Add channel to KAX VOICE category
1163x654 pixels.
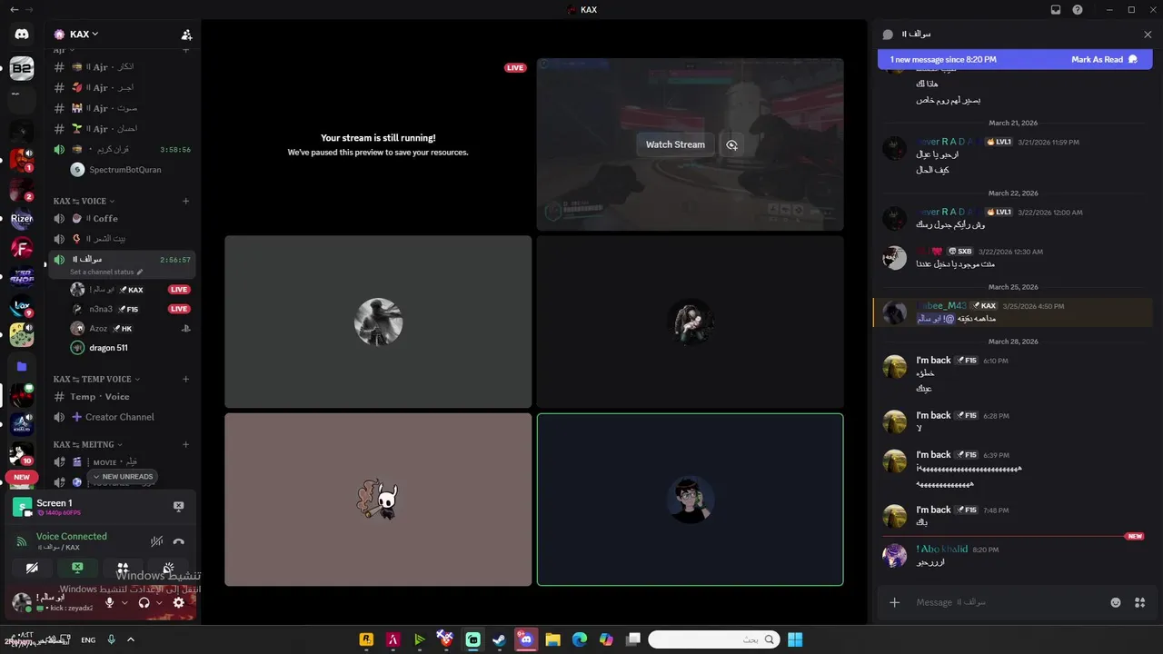tap(185, 201)
